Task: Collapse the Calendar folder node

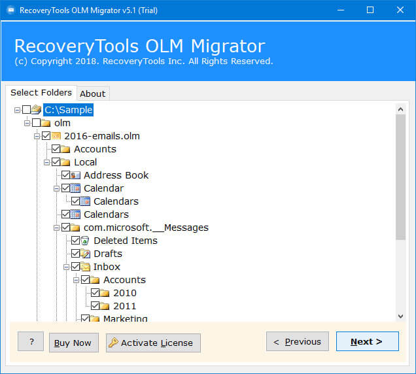Action: click(56, 188)
